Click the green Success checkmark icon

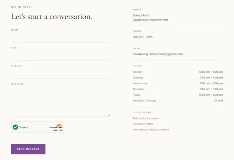pos(15,127)
